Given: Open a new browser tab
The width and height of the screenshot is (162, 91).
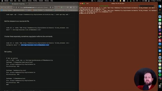Looking at the screenshot, I should [30, 4].
